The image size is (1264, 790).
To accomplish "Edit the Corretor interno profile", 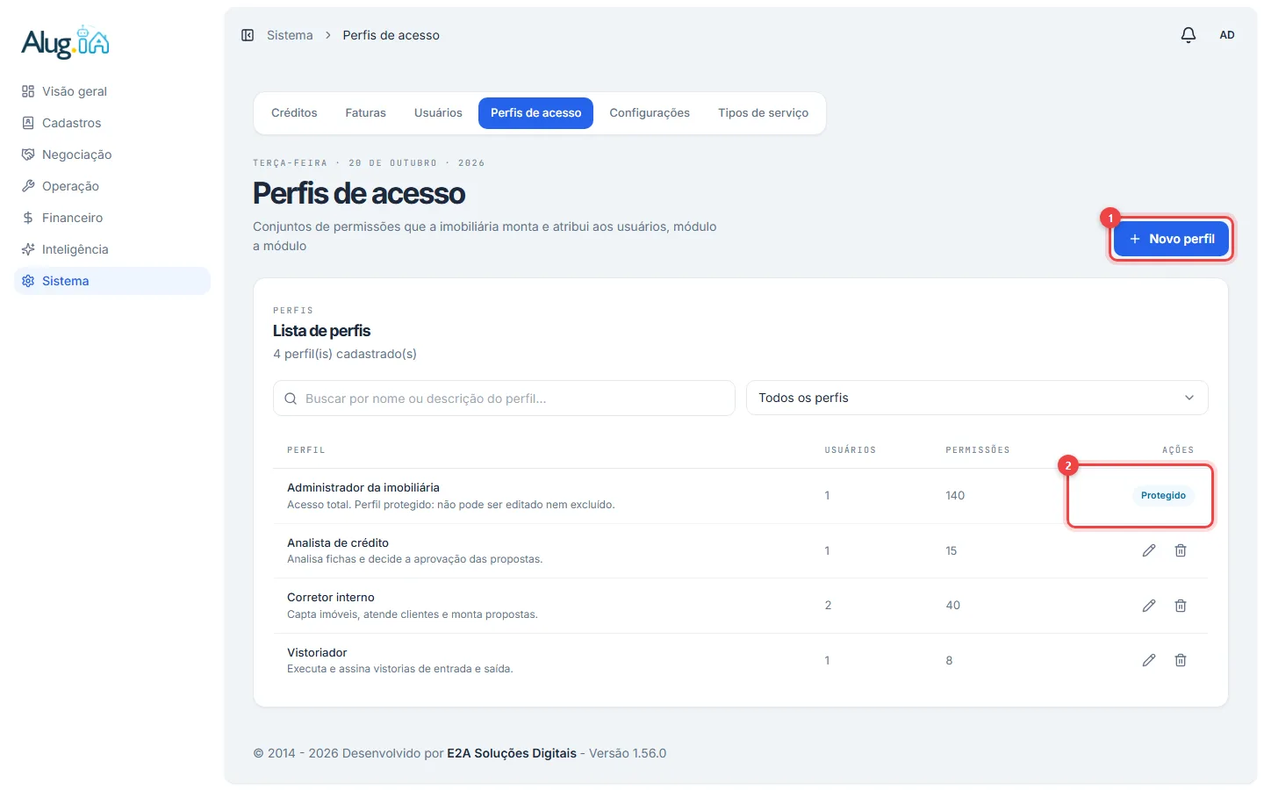I will pyautogui.click(x=1149, y=606).
